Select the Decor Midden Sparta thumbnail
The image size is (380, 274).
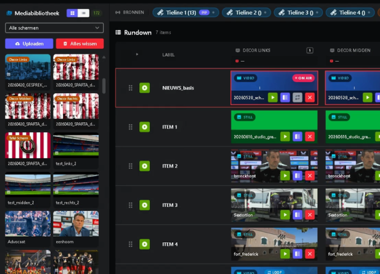tap(27, 111)
